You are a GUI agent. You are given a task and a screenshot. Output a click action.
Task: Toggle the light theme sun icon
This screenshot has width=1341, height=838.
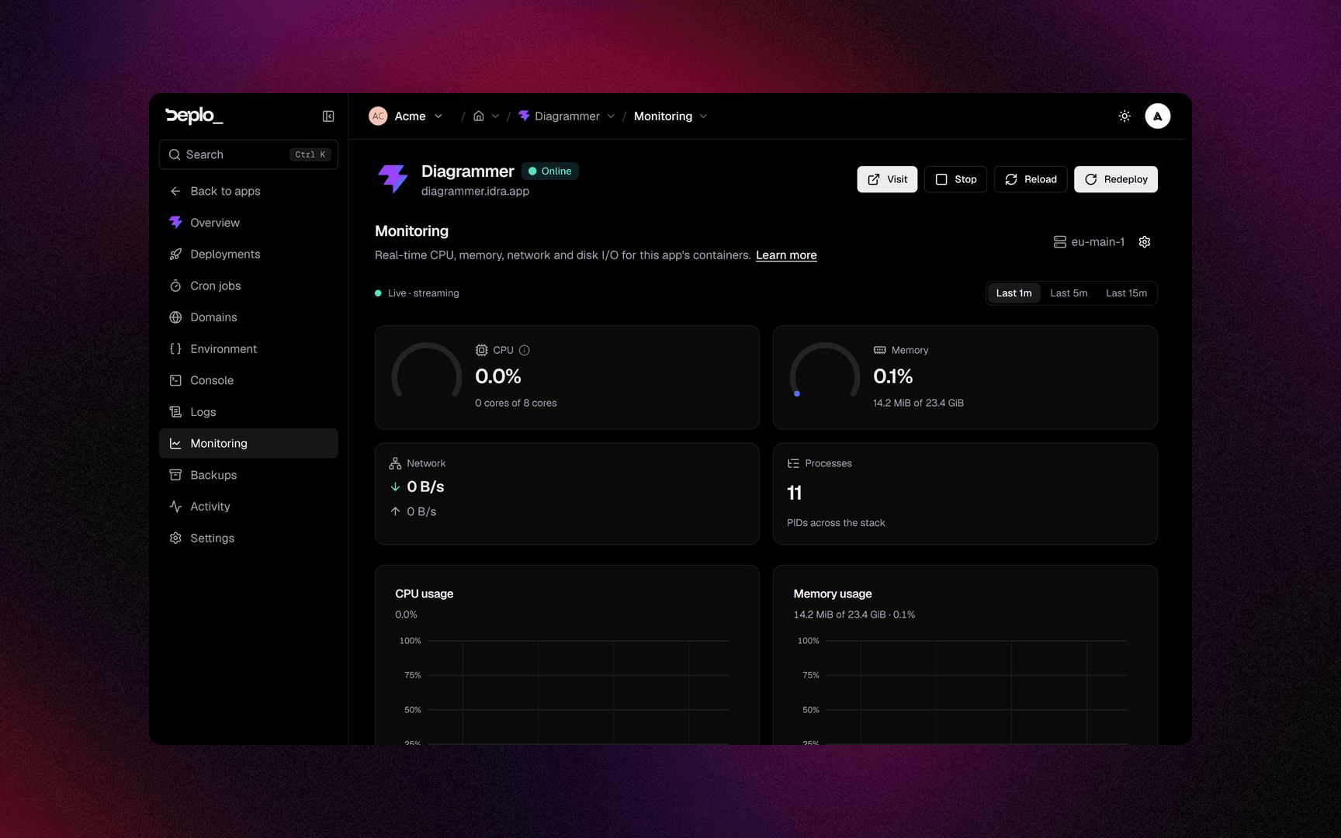(1124, 116)
